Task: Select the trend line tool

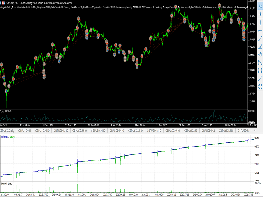Action: coord(260,39)
